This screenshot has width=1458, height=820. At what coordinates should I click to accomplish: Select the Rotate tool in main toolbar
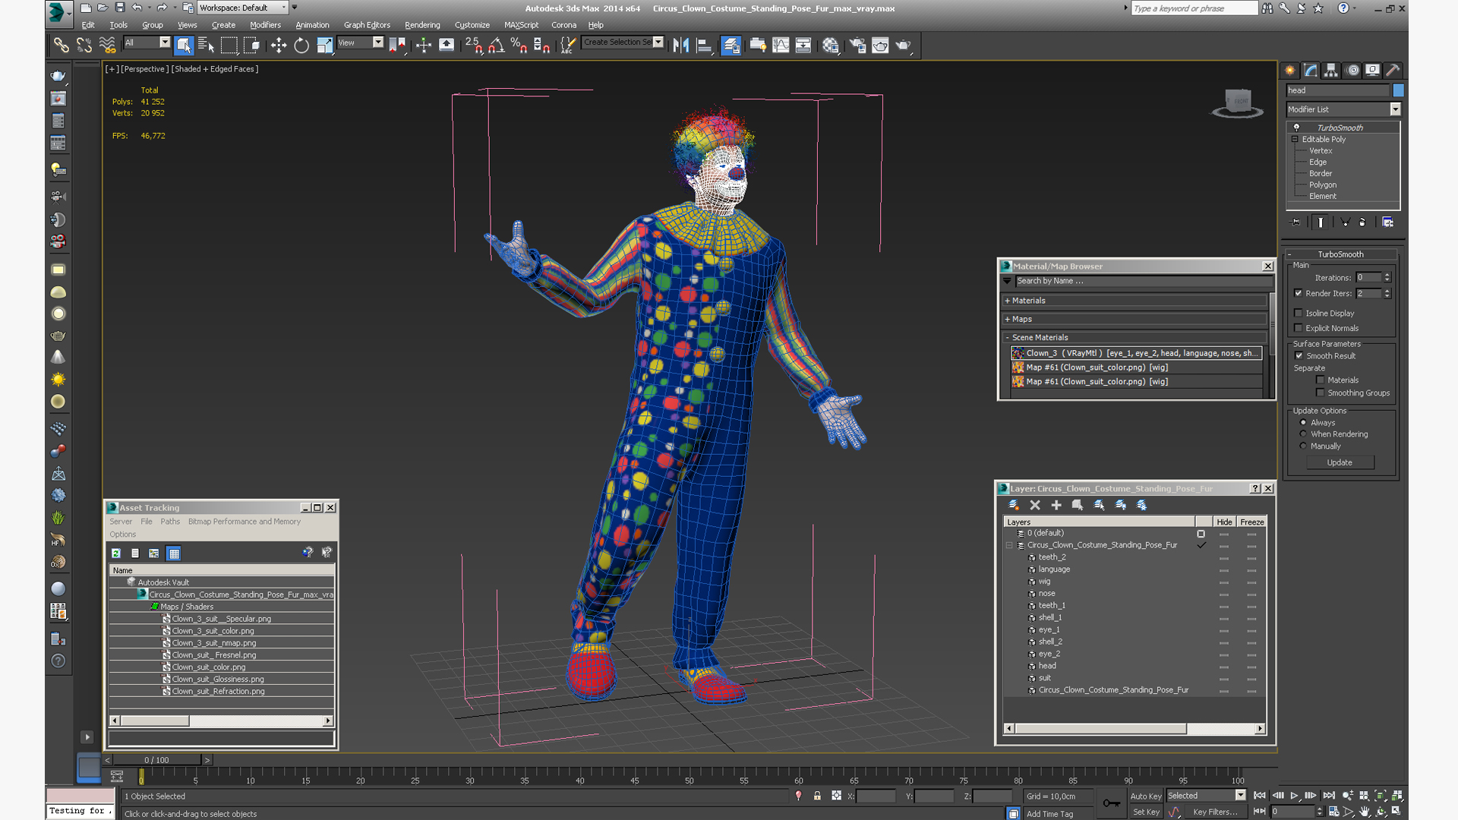pos(301,46)
